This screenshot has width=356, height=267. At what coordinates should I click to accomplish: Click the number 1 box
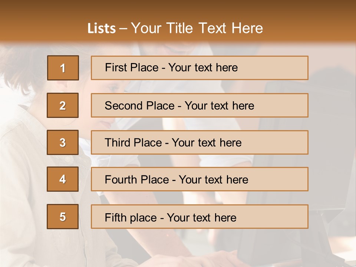coord(63,68)
